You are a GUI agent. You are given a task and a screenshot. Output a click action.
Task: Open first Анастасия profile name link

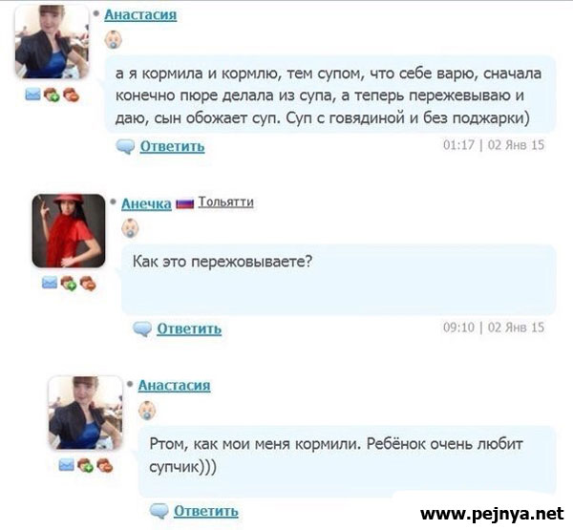140,15
